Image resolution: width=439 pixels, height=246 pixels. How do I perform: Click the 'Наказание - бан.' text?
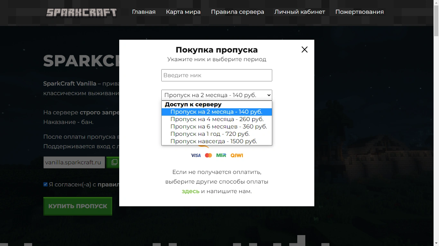coord(68,122)
